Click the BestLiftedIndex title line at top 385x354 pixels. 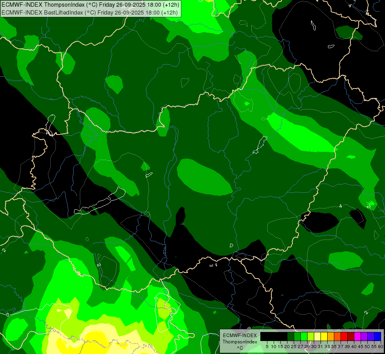[90, 13]
